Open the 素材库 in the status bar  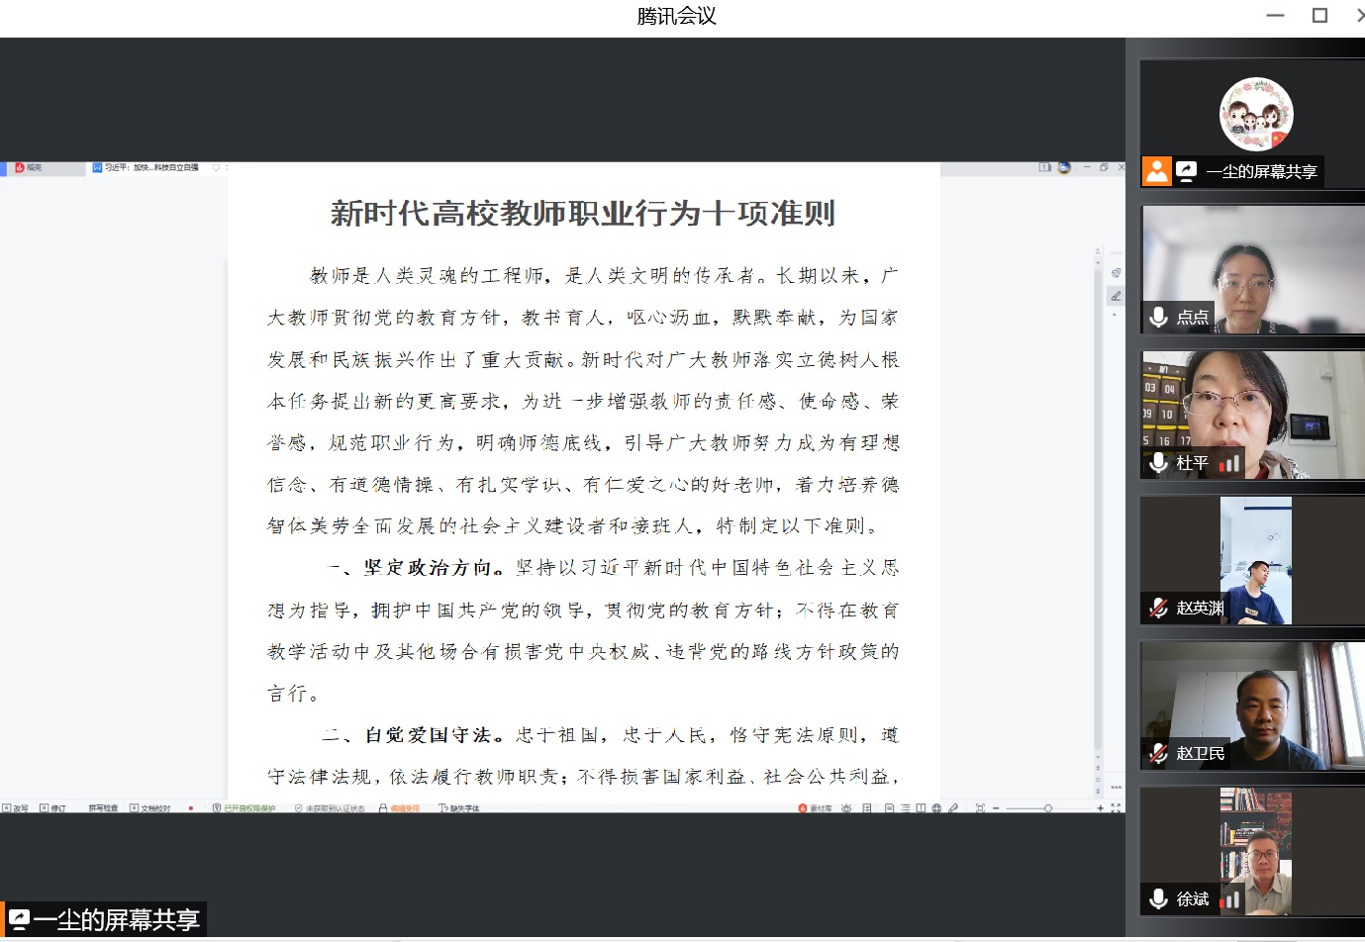point(816,808)
